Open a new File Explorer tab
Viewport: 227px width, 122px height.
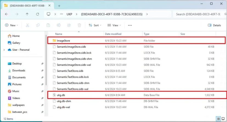[x=59, y=6]
